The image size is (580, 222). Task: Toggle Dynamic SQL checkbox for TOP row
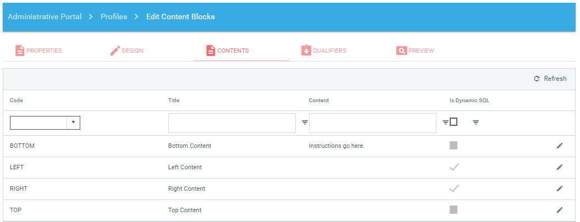(x=454, y=209)
